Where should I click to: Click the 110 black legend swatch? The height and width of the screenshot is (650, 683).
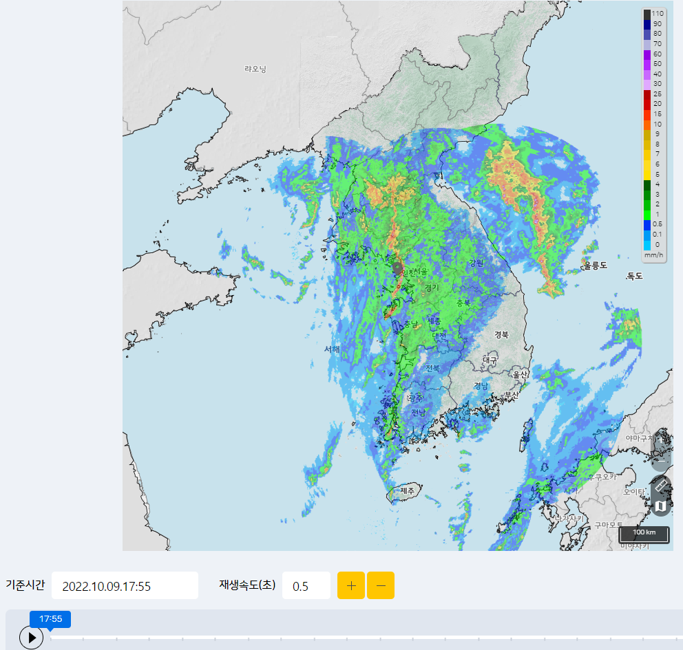647,14
